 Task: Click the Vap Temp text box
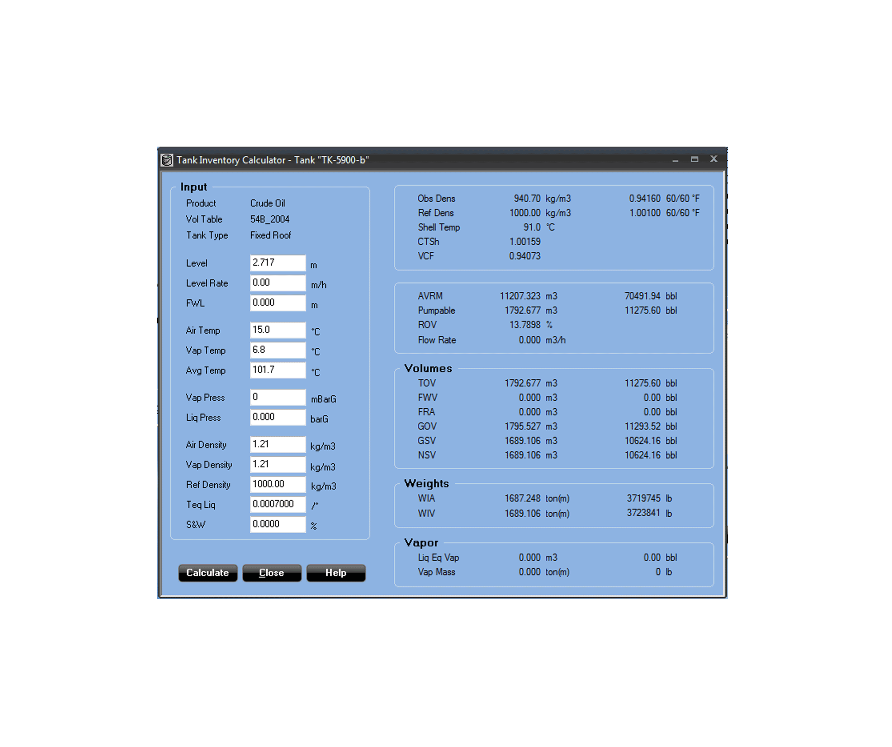(x=278, y=350)
